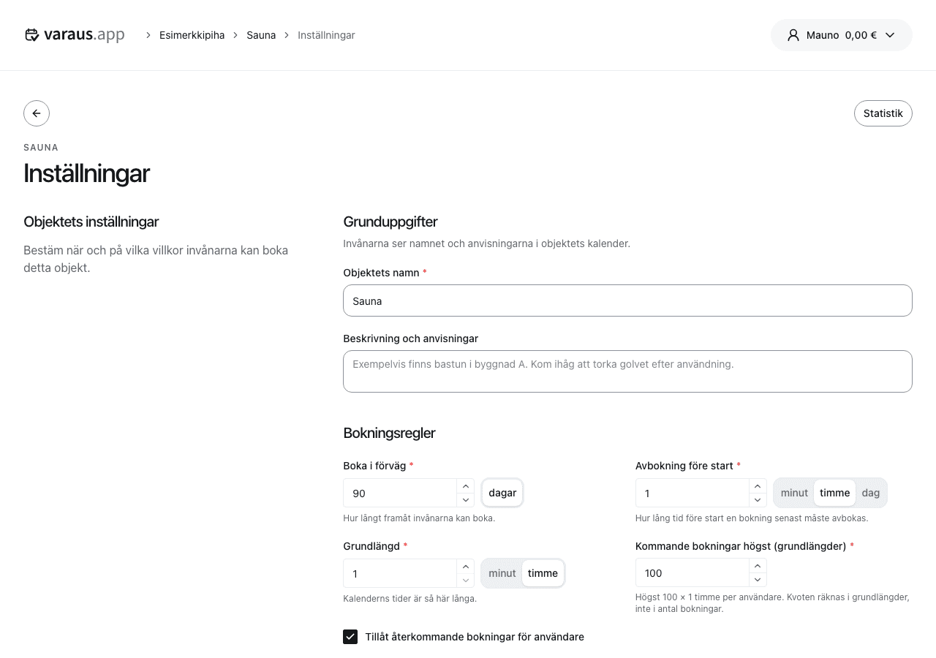Set Avbokning före start unit to dag
Image resolution: width=936 pixels, height=658 pixels.
click(870, 493)
